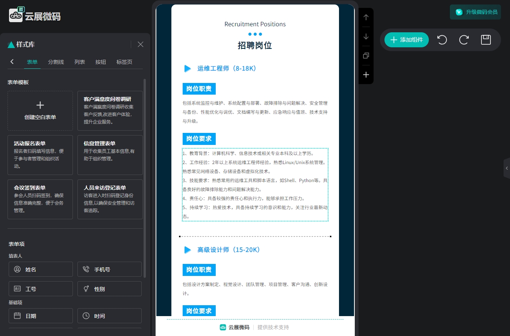Click the ID card icon beside 工号
Viewport: 510px width, 336px height.
tap(17, 289)
